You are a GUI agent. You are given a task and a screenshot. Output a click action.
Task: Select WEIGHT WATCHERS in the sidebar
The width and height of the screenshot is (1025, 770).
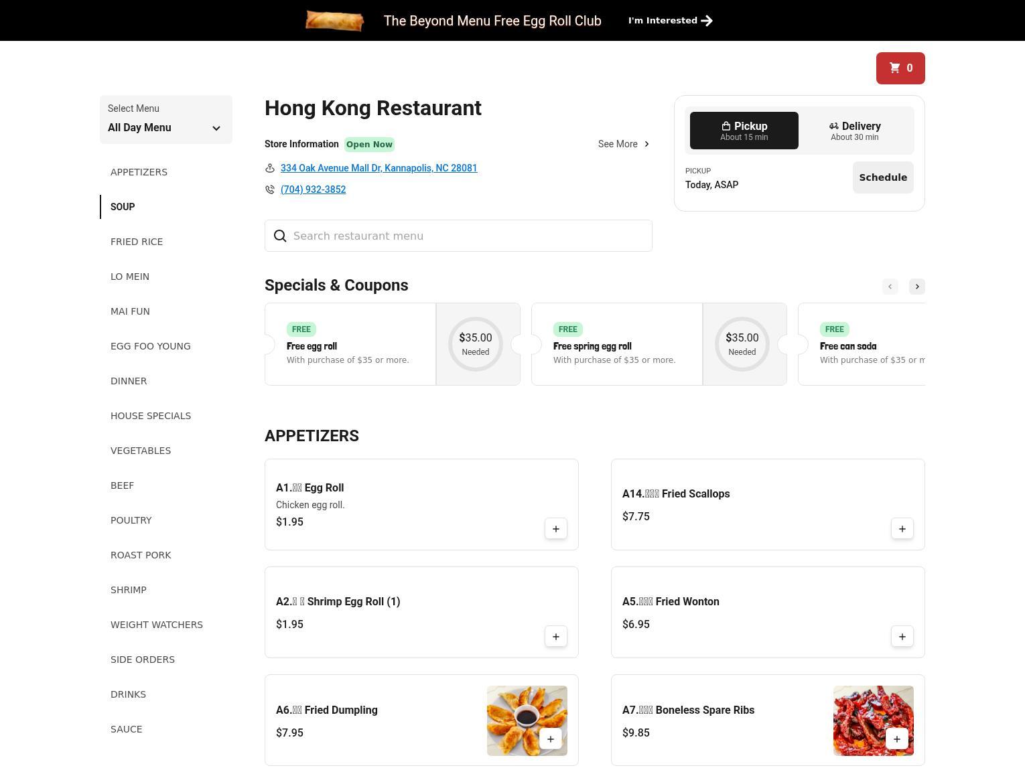tap(157, 625)
